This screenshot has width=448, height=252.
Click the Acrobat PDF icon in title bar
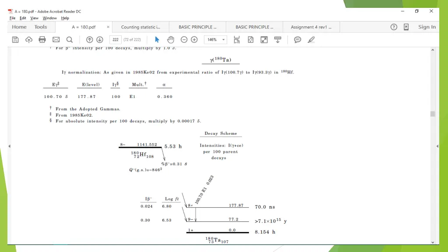point(10,11)
